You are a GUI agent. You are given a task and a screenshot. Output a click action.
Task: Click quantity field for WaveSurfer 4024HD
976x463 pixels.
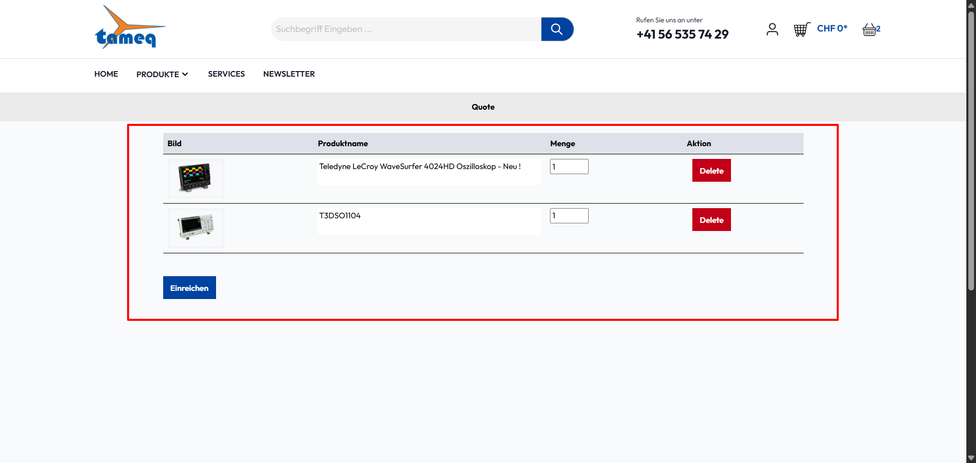pos(569,167)
